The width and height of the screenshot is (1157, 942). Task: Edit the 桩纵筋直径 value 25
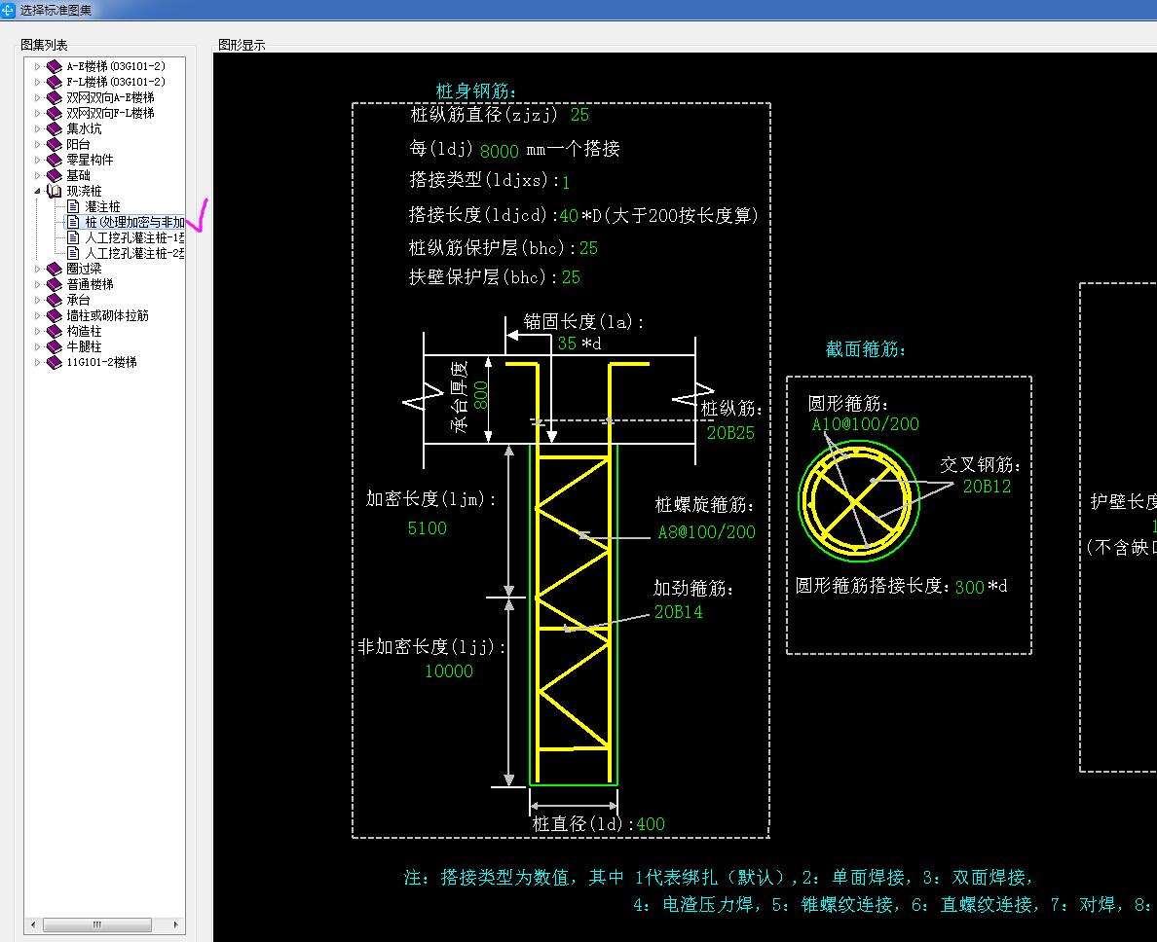pos(580,115)
